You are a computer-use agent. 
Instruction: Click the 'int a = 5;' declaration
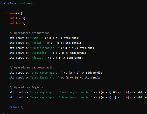[x=17, y=18]
